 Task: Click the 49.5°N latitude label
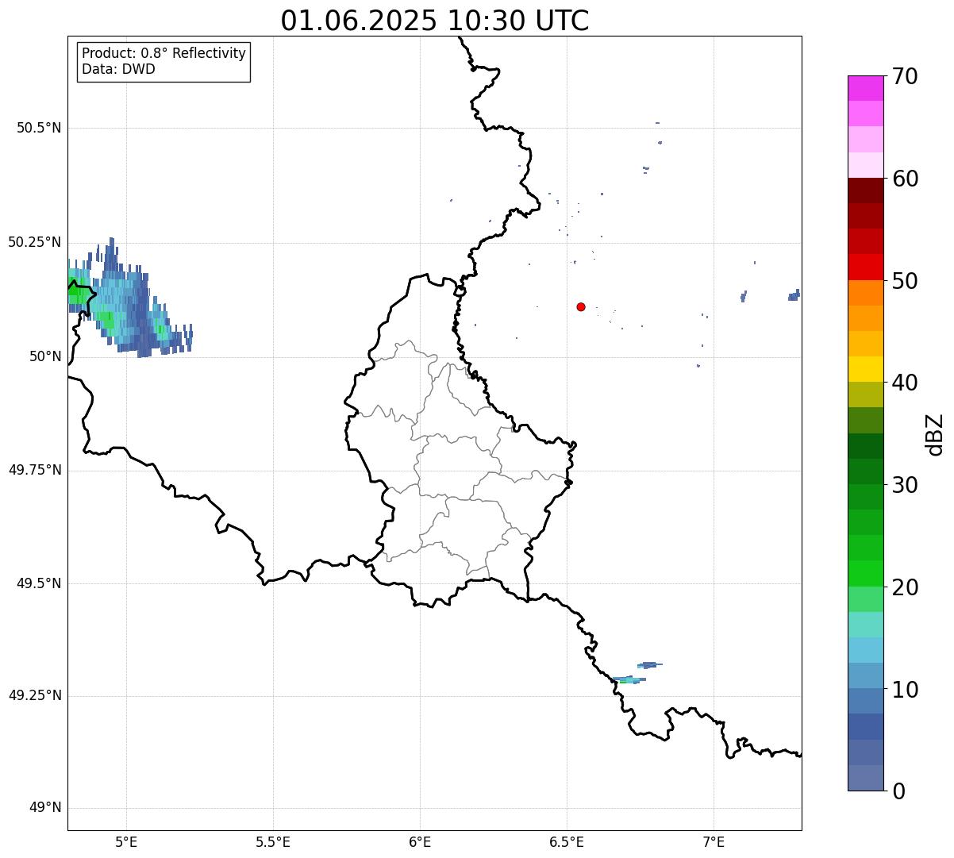39,583
